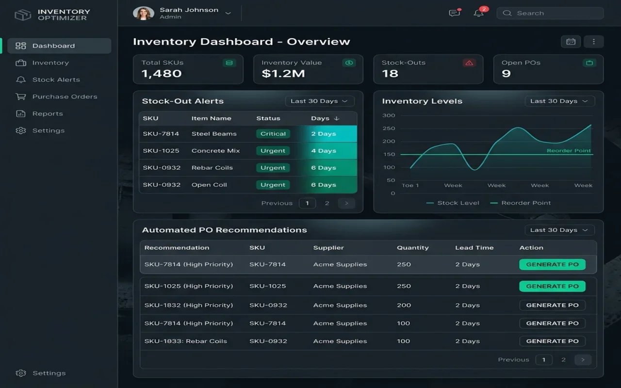Click the Inventory briefcase icon in sidebar
The width and height of the screenshot is (621, 388).
(21, 63)
